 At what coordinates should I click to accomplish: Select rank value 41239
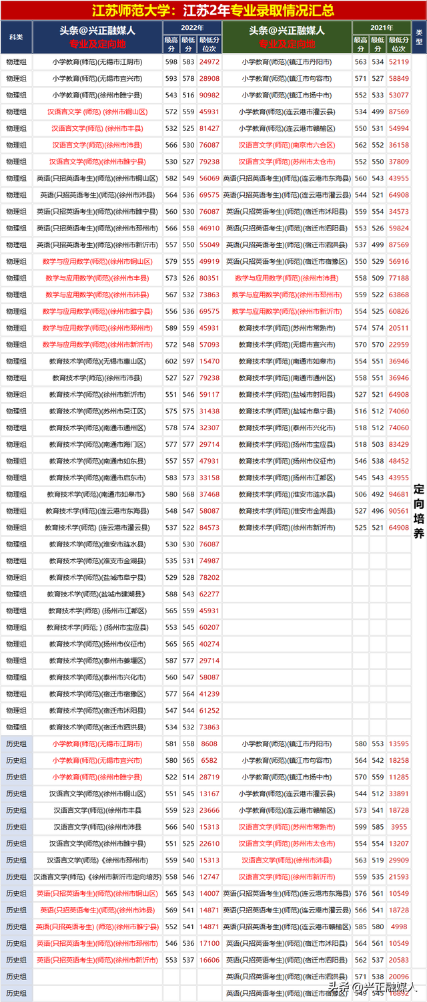[x=209, y=694]
